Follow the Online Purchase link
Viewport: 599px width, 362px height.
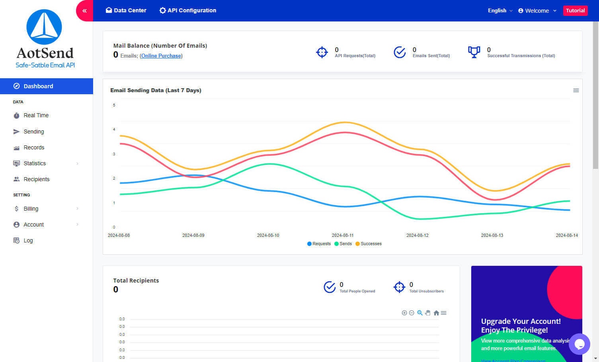tap(161, 56)
